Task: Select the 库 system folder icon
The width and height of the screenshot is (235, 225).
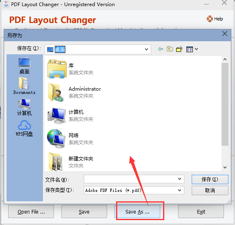Action: point(57,69)
